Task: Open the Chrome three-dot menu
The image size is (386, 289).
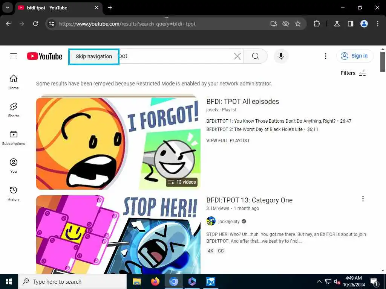Action: (378, 24)
